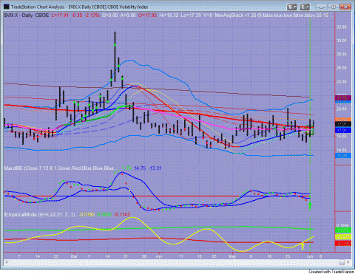Select the '$VIX.X - Daily CBOE' symbol label
Viewport: 355px width, 274px height.
(27, 16)
